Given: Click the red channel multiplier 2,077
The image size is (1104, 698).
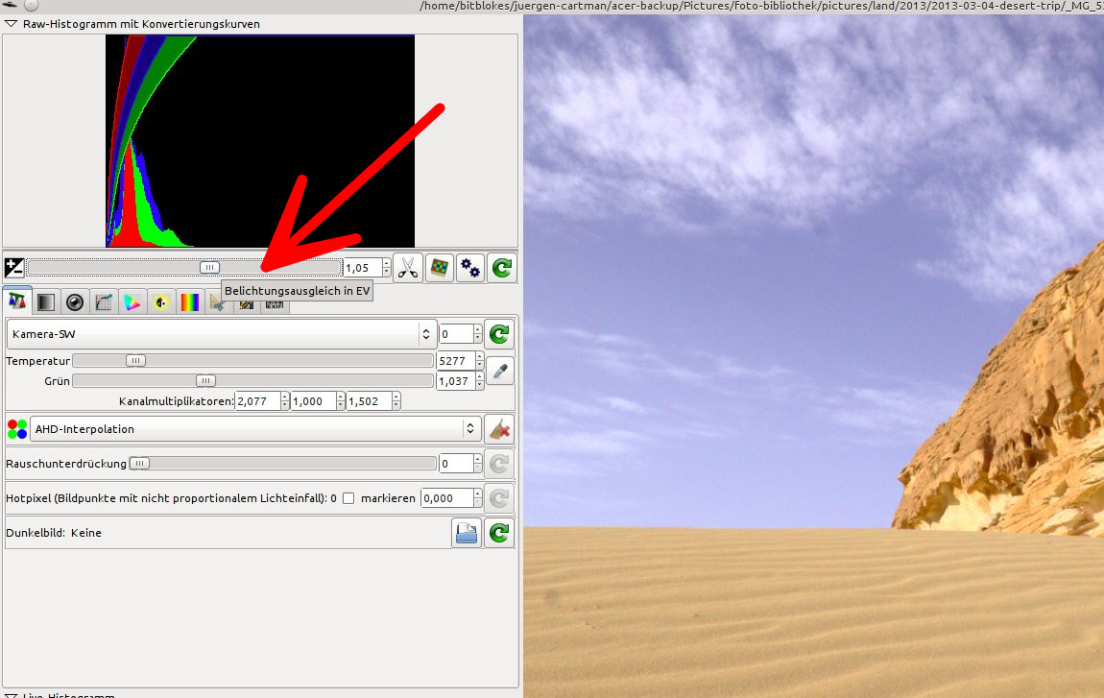Looking at the screenshot, I should click(257, 401).
